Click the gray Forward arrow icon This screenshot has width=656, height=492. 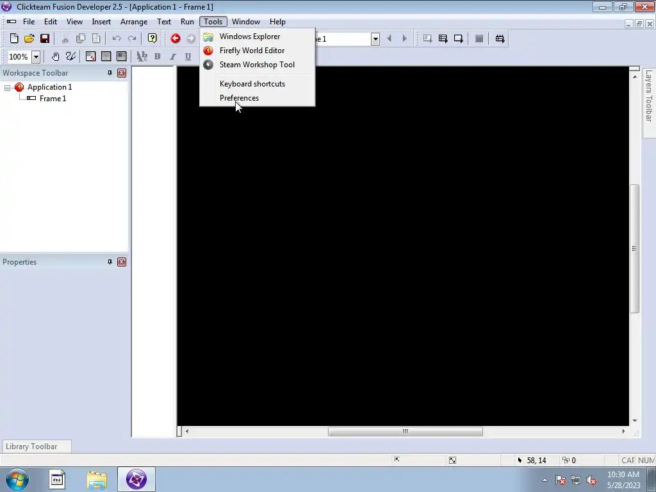point(191,38)
